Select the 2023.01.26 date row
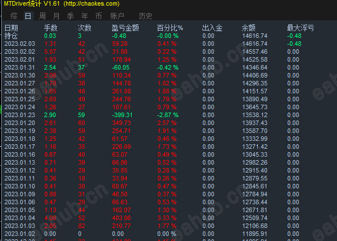337x241 pixels. pos(20,92)
